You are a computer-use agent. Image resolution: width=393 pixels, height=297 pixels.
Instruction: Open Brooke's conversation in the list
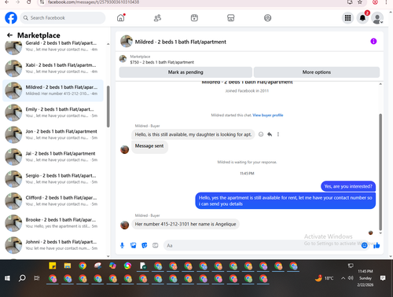53,223
